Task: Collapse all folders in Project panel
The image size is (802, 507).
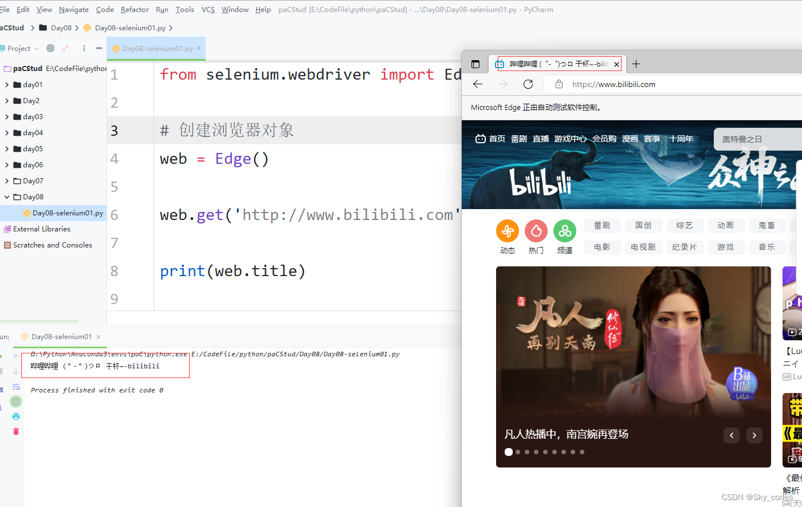Action: 65,48
